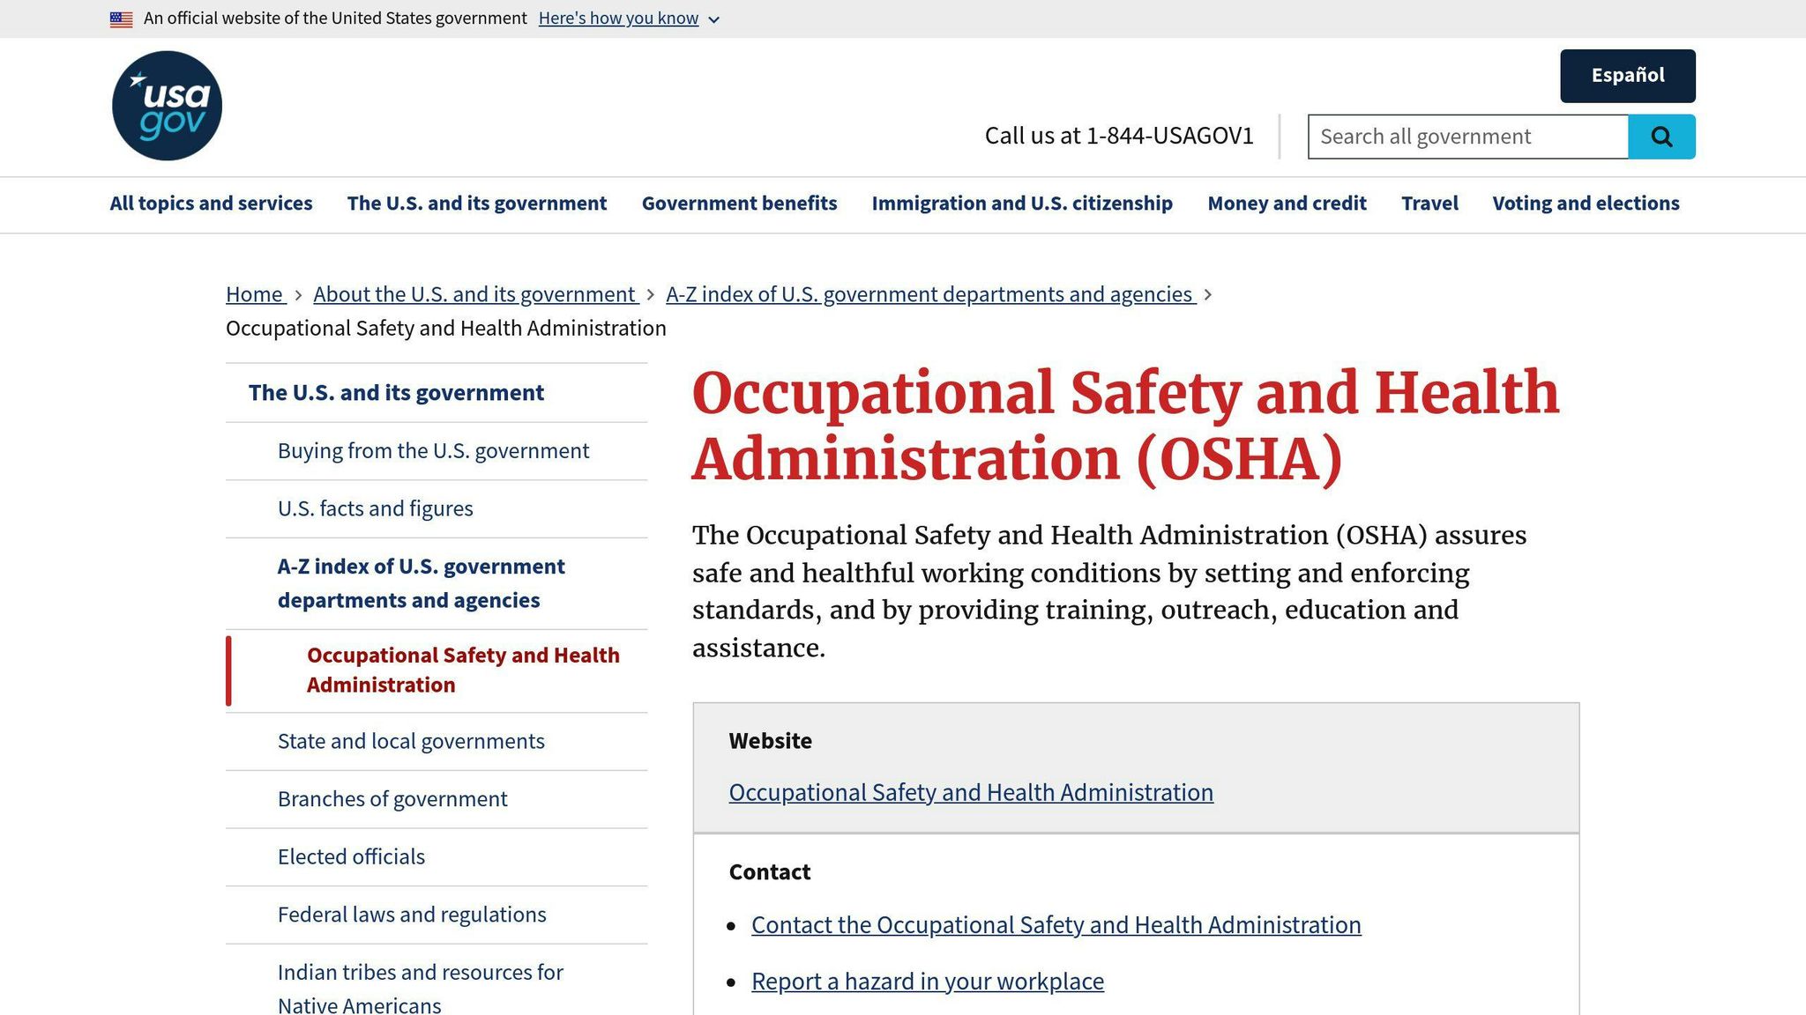1806x1015 pixels.
Task: Open "Here's how you know" link
Action: tap(618, 19)
